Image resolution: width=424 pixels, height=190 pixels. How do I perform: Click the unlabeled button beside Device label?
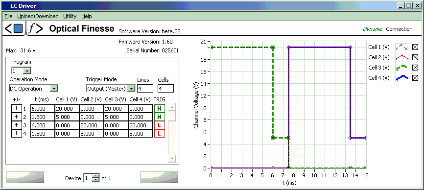pyautogui.click(x=25, y=177)
